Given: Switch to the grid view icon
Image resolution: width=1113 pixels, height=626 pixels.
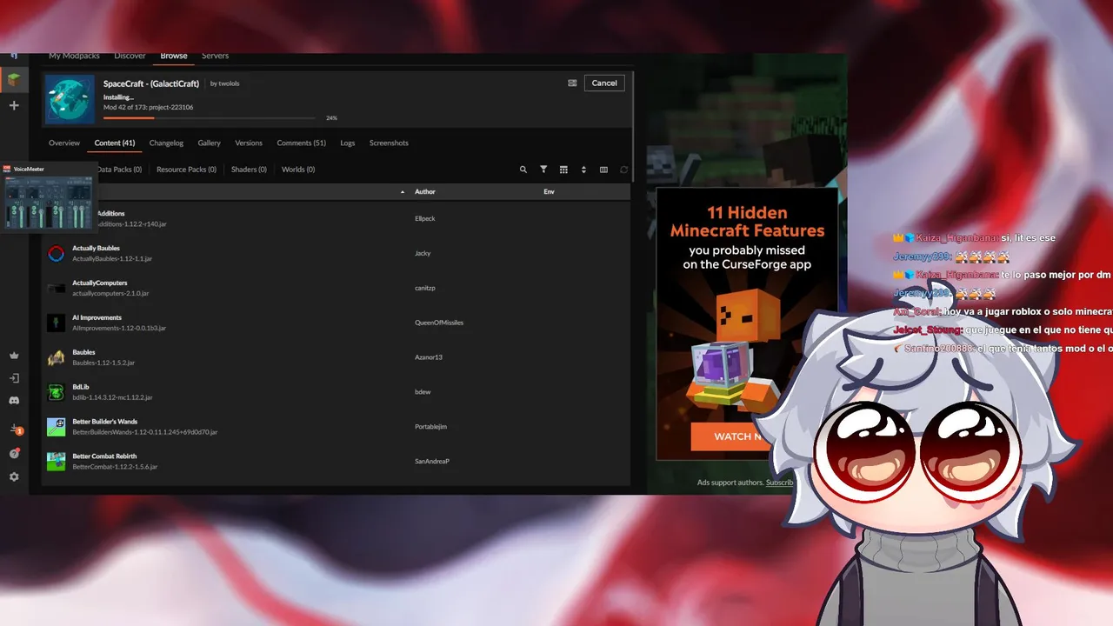Looking at the screenshot, I should 563,170.
